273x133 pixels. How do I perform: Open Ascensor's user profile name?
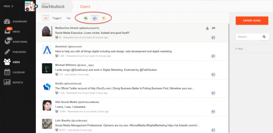[61, 46]
